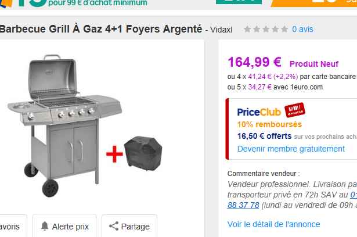
Task: Click the Vidaxl brand name in title
Action: pos(221,30)
